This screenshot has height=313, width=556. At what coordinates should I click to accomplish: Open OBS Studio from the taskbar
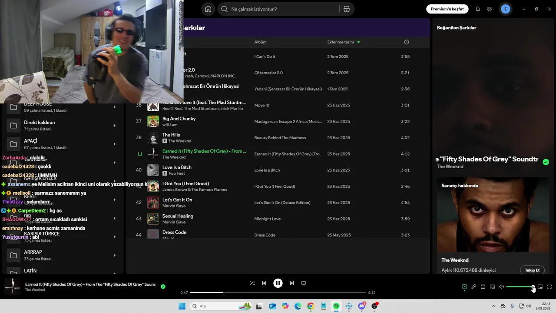click(374, 306)
